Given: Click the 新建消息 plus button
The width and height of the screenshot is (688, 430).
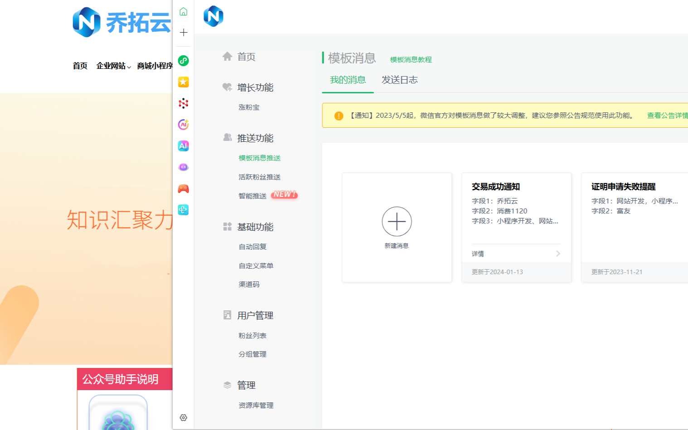Looking at the screenshot, I should (397, 222).
